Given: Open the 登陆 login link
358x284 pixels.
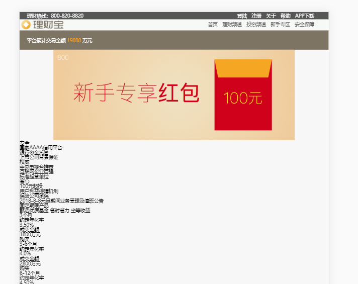Looking at the screenshot, I should (x=242, y=16).
